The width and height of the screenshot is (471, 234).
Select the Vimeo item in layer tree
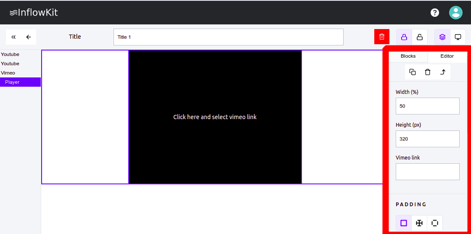(8, 73)
